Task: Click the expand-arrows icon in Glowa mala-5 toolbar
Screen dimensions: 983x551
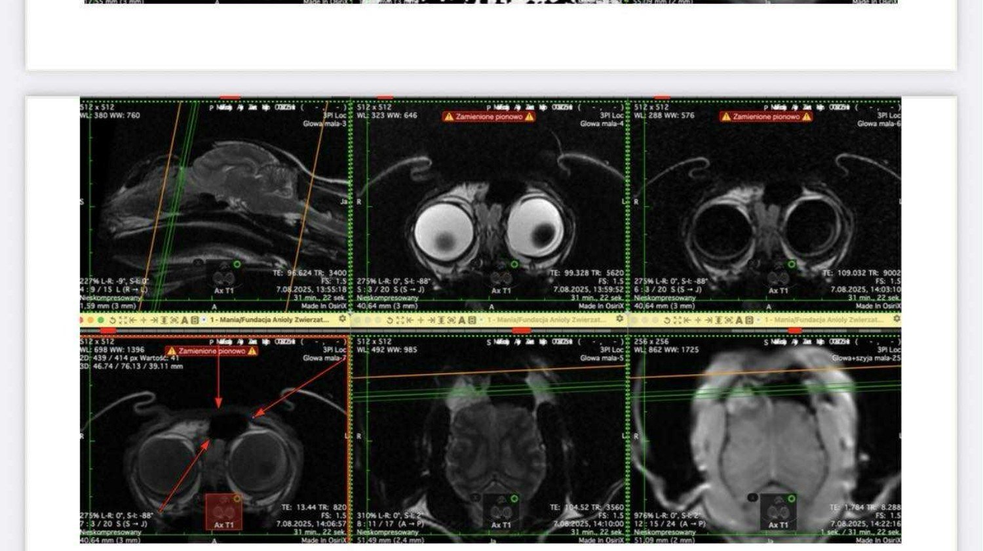Action: point(400,320)
